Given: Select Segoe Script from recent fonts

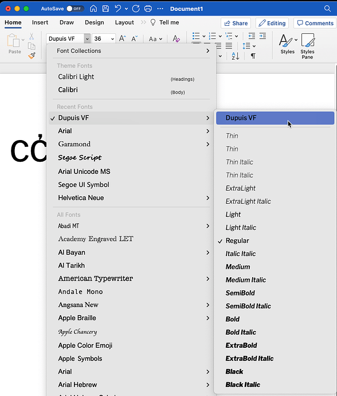Looking at the screenshot, I should pos(131,158).
